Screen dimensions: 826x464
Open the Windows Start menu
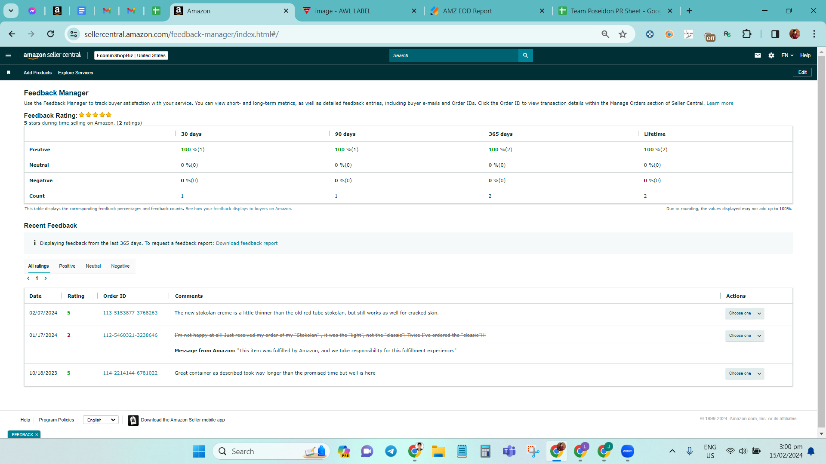199,451
